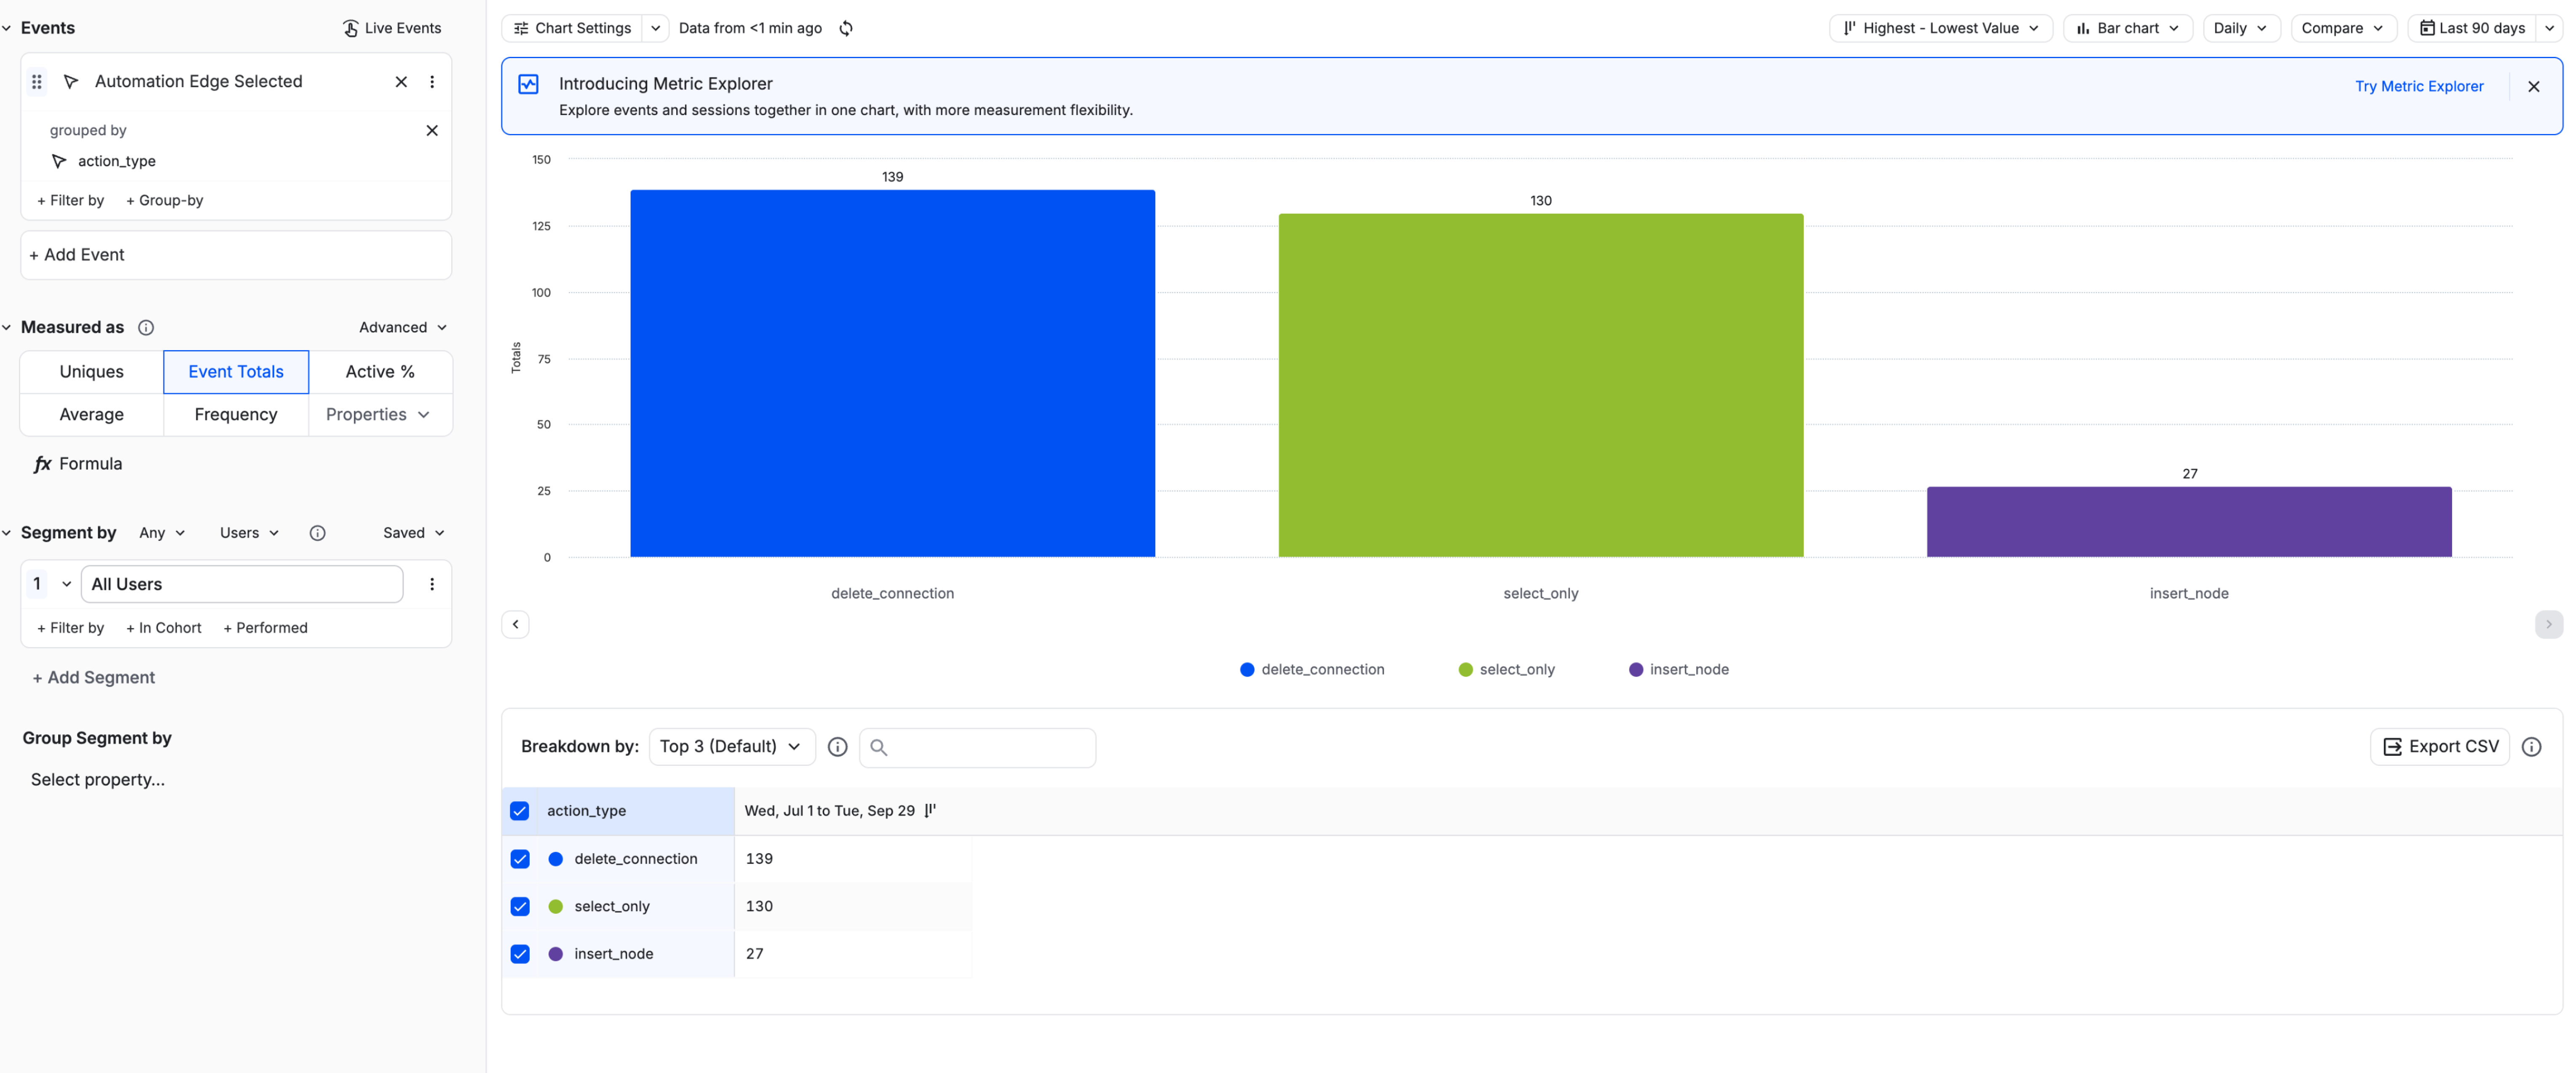This screenshot has height=1073, width=2576.
Task: Grab the event drag handle icon
Action: pos(37,82)
